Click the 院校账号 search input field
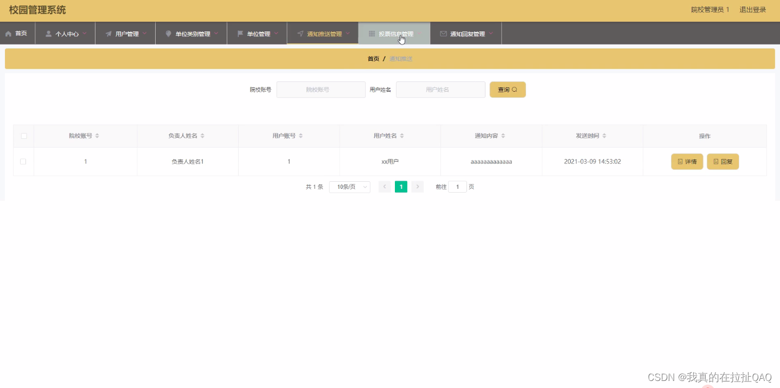Image resolution: width=780 pixels, height=388 pixels. click(321, 90)
